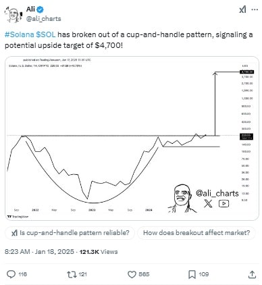Ask "How does breakout affect market?"
262x285 pixels.
point(196,233)
